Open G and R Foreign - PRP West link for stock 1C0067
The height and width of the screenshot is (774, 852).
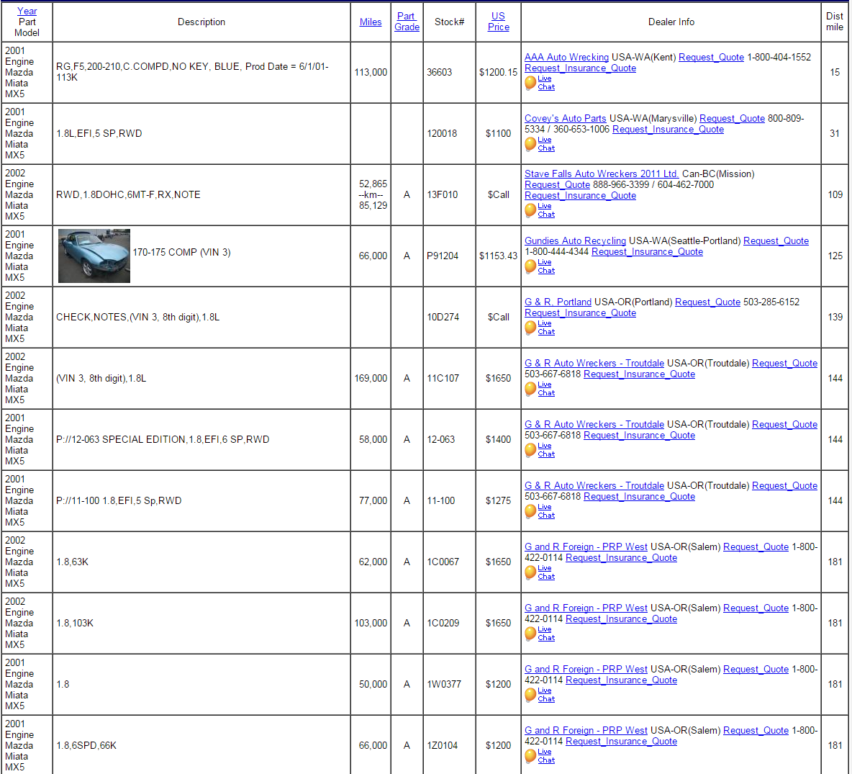pos(586,546)
